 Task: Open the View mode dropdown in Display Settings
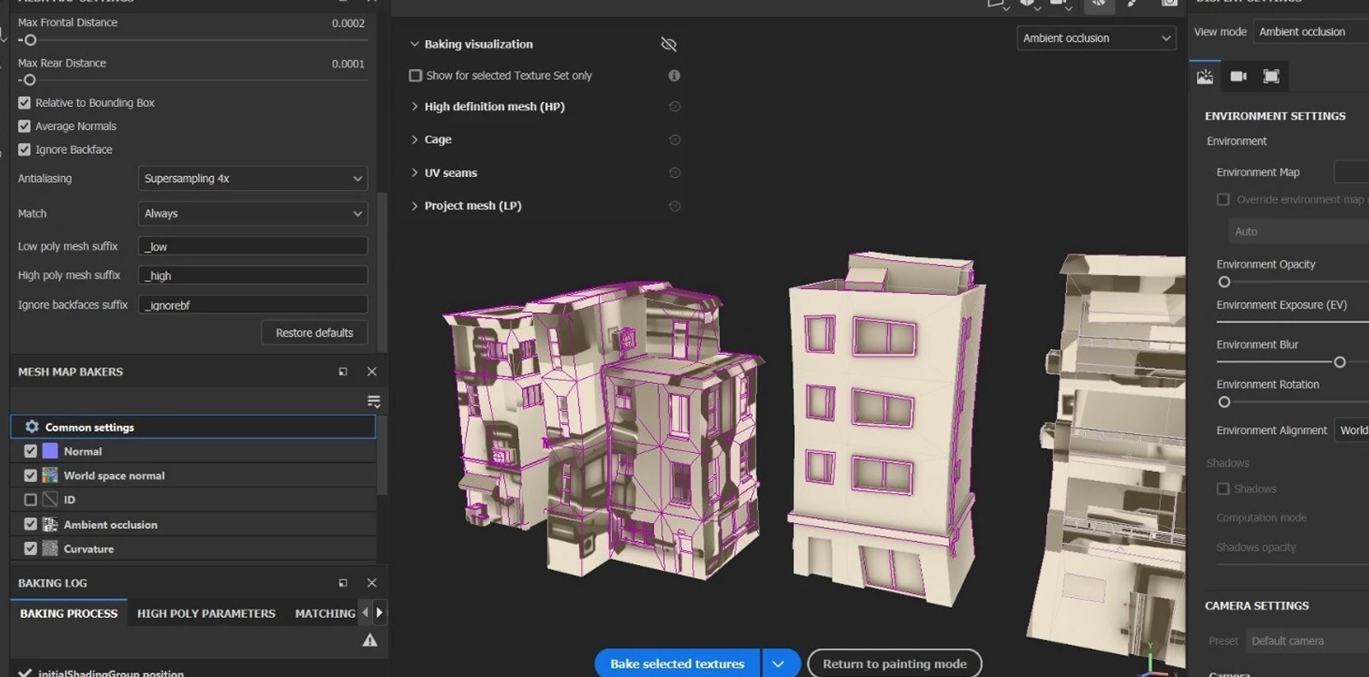coord(1311,32)
